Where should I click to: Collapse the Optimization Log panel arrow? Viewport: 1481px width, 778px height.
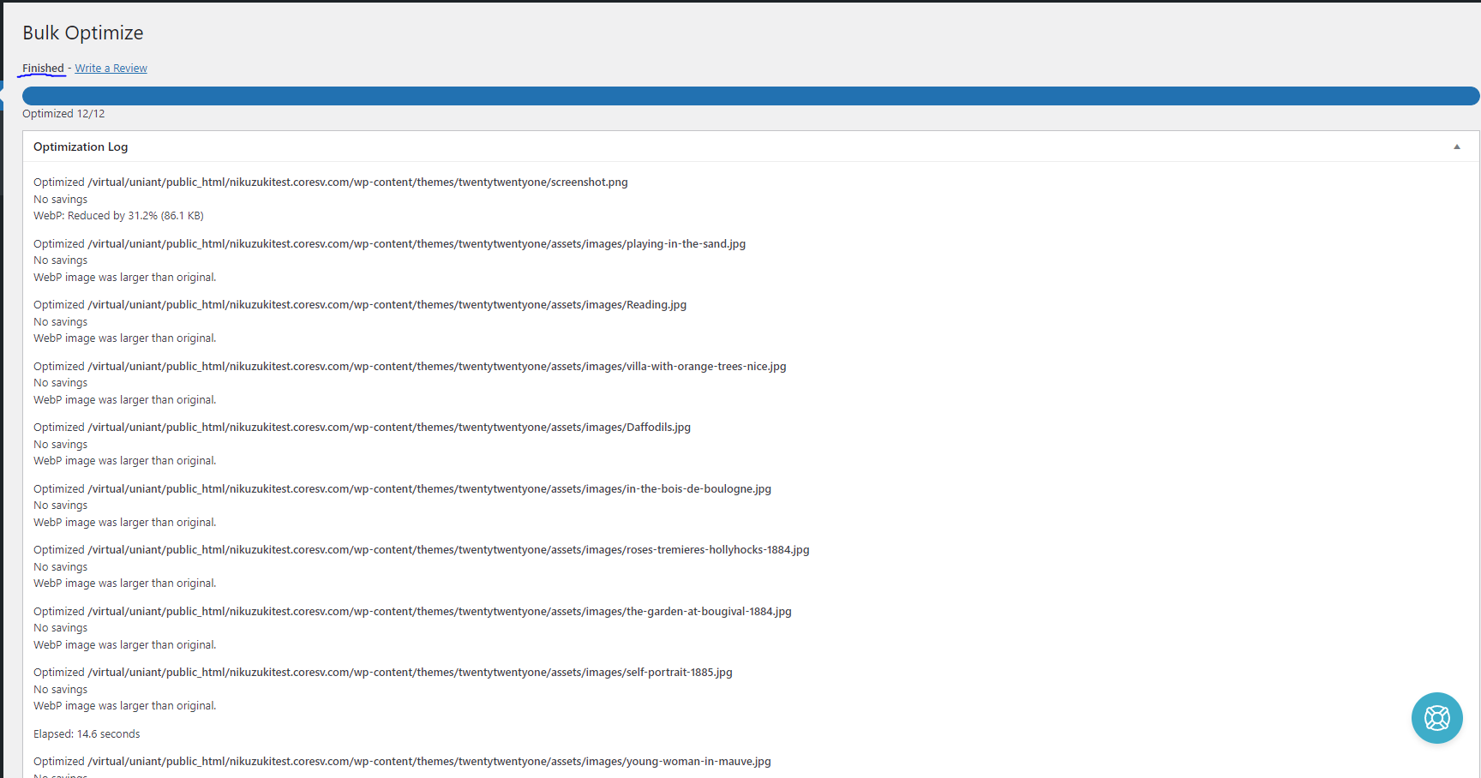[1456, 147]
